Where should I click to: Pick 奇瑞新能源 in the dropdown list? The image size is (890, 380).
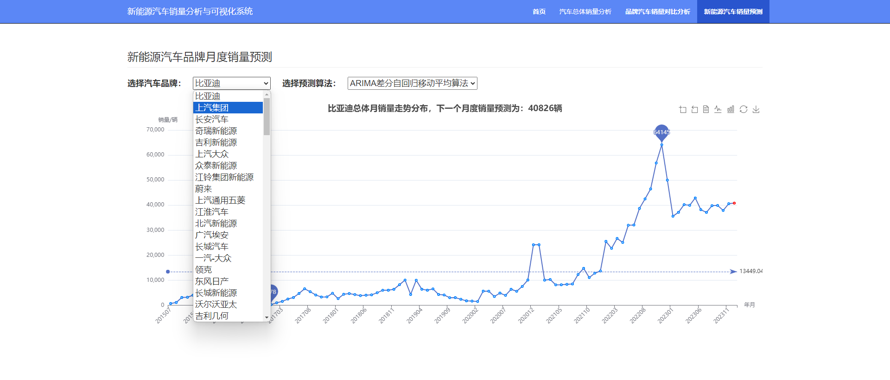(228, 131)
